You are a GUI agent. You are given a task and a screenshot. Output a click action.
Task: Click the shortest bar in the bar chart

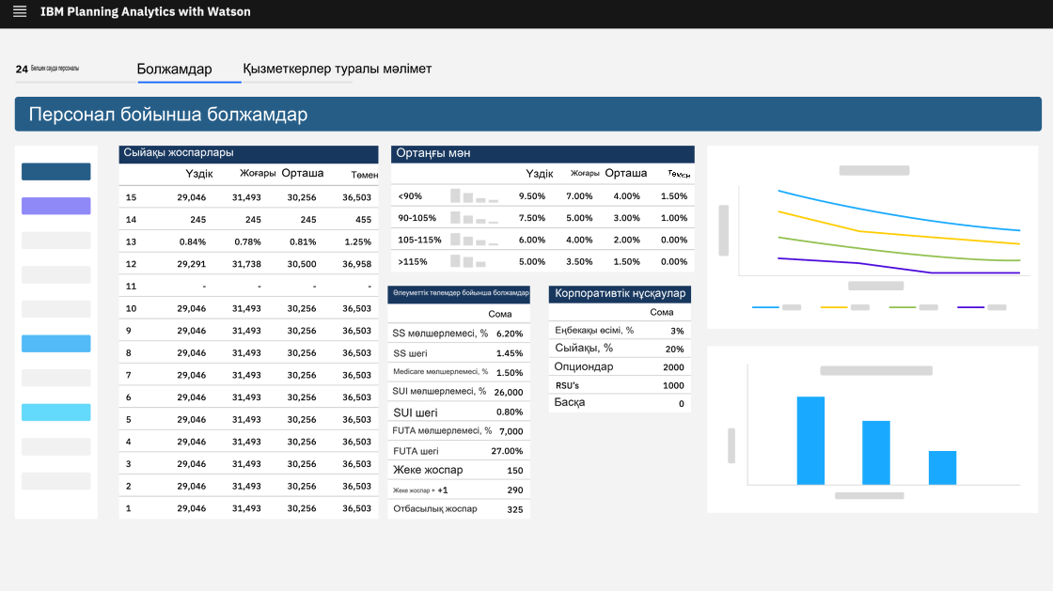coord(942,468)
